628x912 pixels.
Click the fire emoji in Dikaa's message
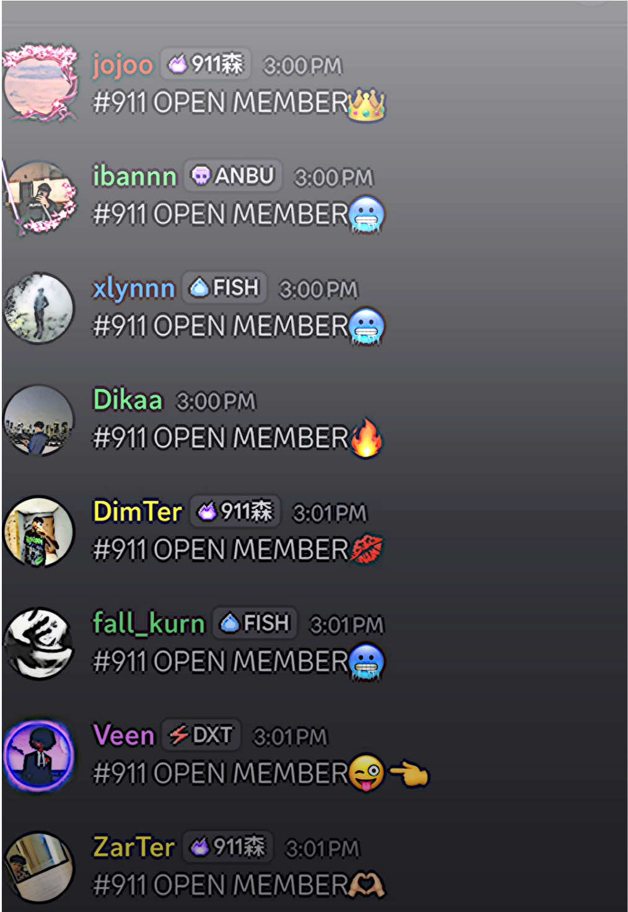pyautogui.click(x=367, y=438)
